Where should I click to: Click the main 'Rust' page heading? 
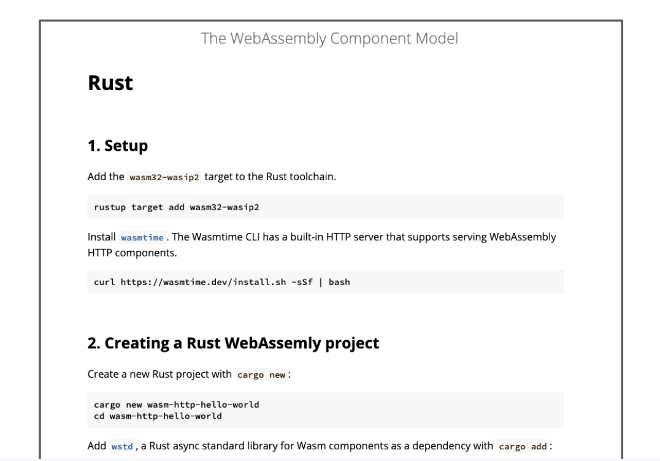point(110,83)
